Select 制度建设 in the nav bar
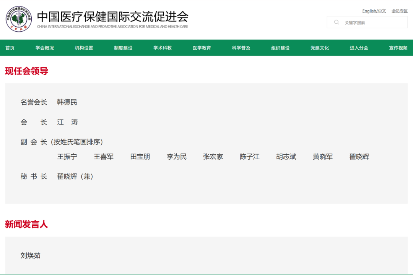Screen dimensions: 413x275 (x=123, y=48)
